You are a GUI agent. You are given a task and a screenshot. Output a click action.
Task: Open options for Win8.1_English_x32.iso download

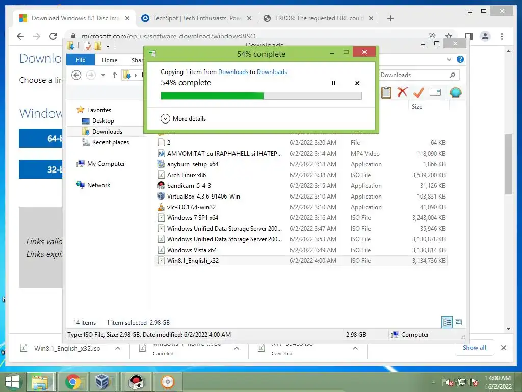tap(118, 348)
